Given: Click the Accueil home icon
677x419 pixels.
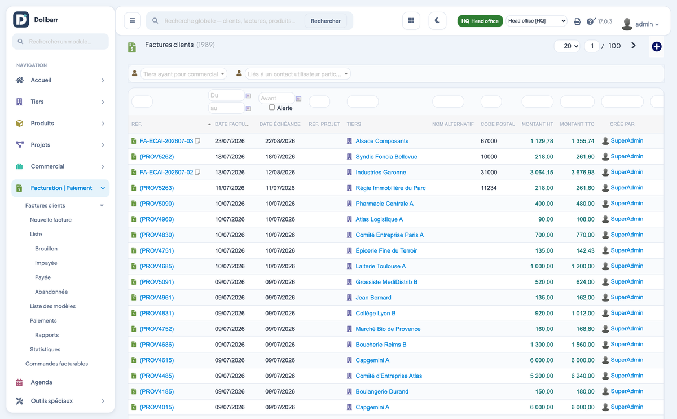Looking at the screenshot, I should (x=20, y=80).
